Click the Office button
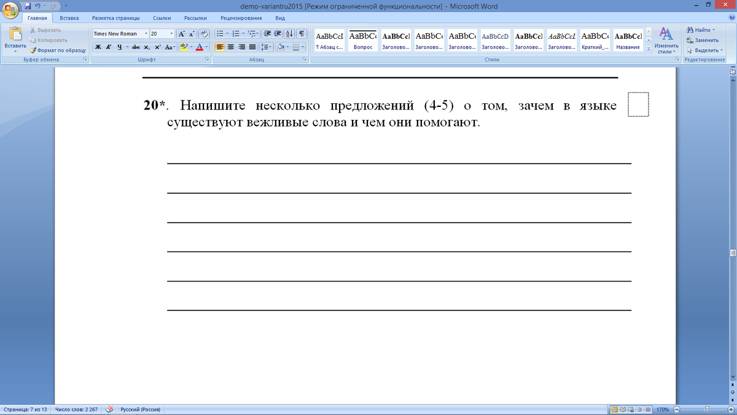 tap(11, 10)
